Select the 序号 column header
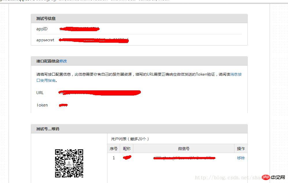Image resolution: width=288 pixels, height=183 pixels. (x=113, y=148)
